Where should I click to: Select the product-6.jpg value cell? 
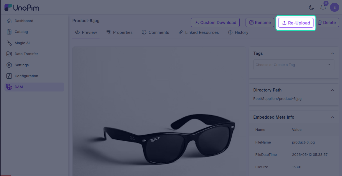click(303, 142)
